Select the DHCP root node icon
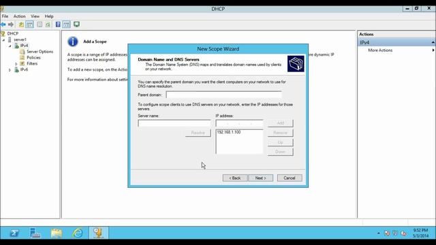Image resolution: width=436 pixels, height=245 pixels. (x=3, y=33)
